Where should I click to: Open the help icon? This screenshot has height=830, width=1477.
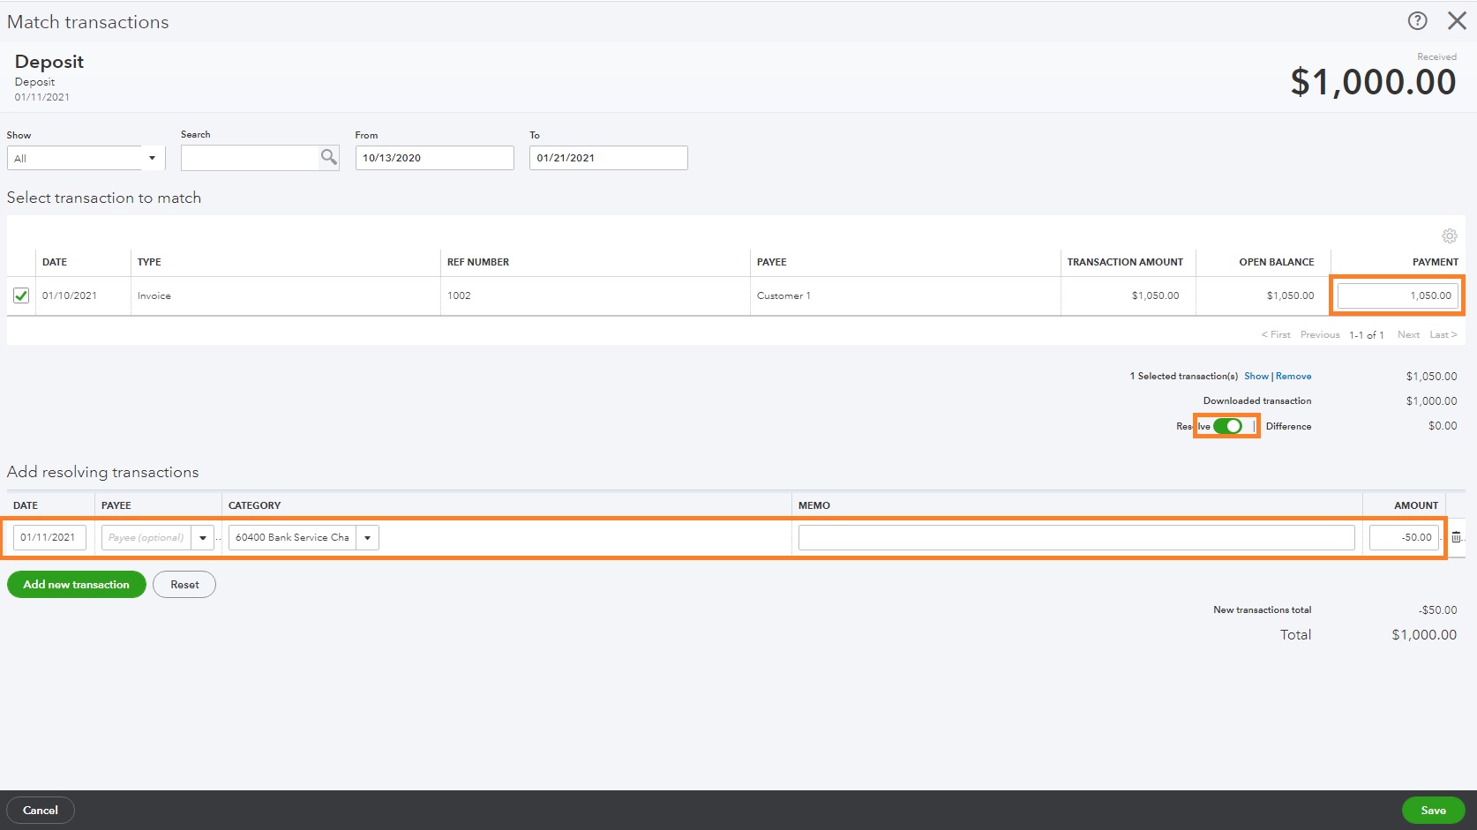(1417, 20)
